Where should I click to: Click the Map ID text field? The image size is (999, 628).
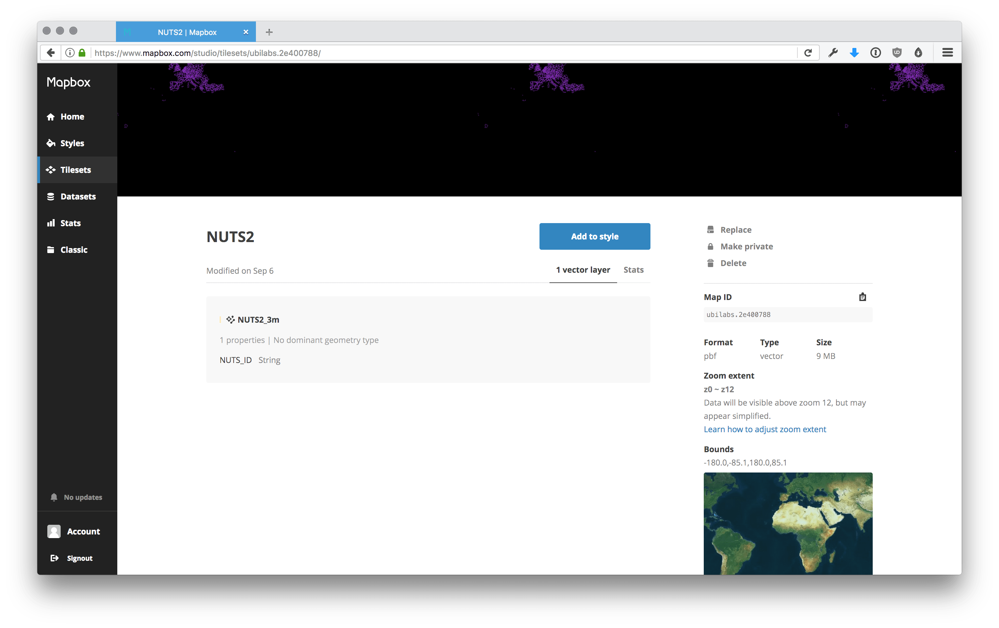coord(788,315)
